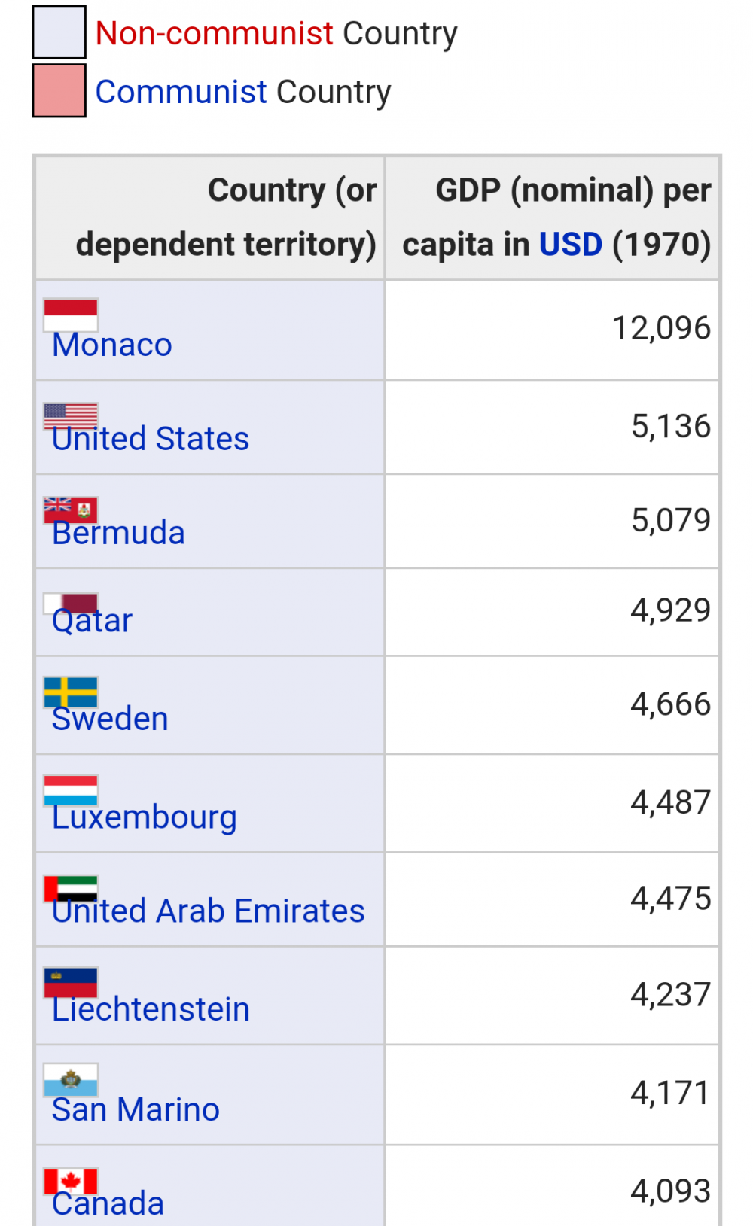This screenshot has height=1226, width=753.
Task: Click the Qatar flag icon
Action: pos(71,602)
